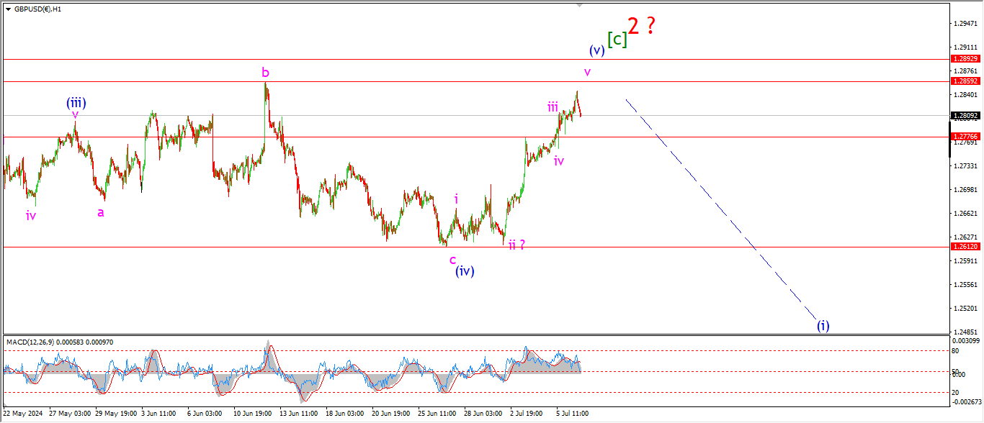984x423 pixels.
Task: Click the '10 Jun 19:00' time axis label
Action: pos(252,414)
